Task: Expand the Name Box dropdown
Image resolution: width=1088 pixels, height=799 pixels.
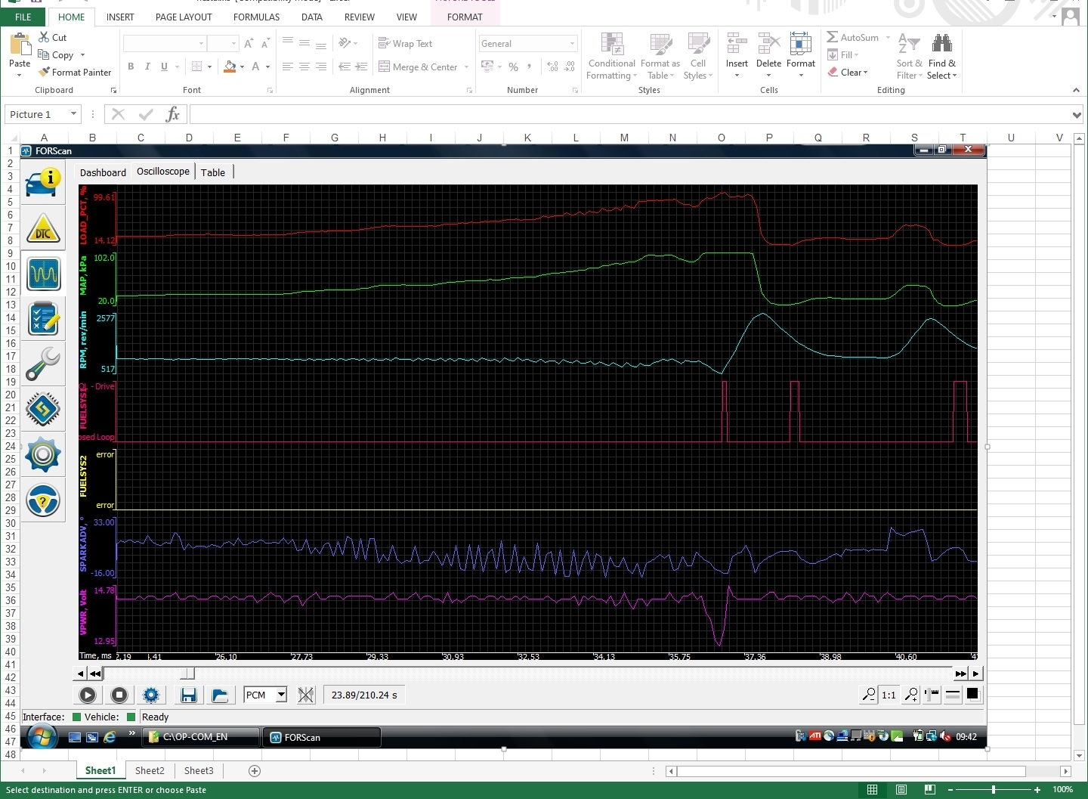Action: tap(73, 114)
